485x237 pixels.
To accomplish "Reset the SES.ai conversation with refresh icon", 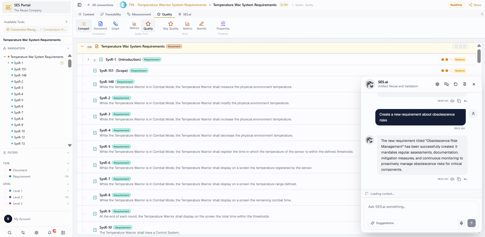I will click(456, 84).
